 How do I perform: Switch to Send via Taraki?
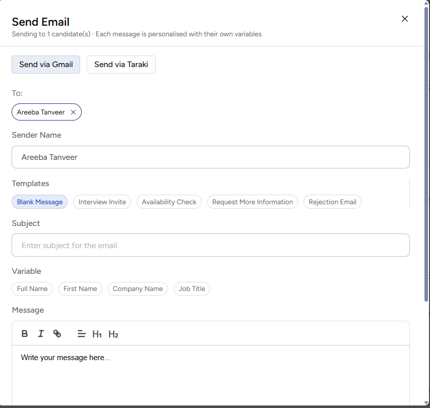[121, 65]
